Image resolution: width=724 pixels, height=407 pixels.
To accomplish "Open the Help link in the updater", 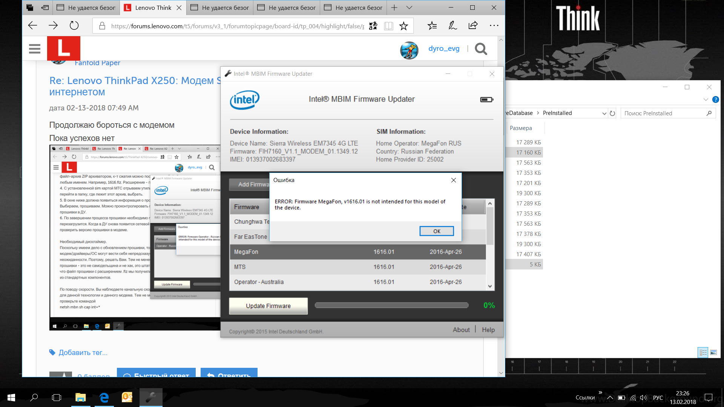I will [x=488, y=330].
